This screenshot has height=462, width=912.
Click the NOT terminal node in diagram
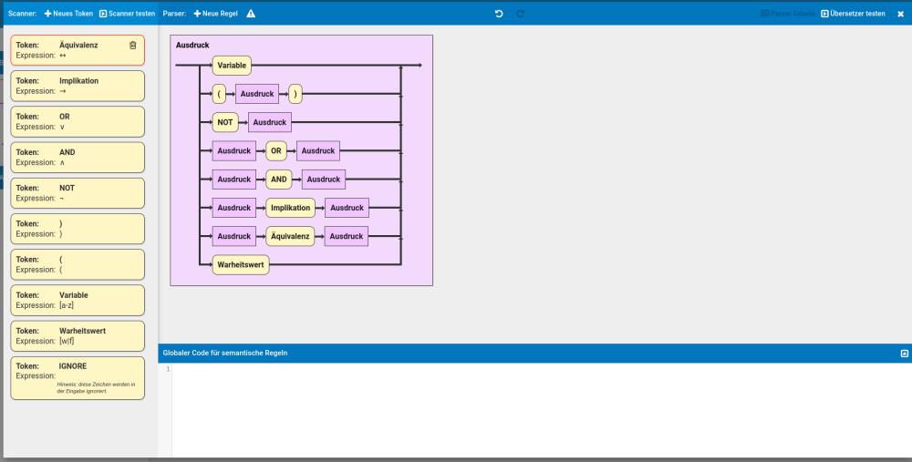click(x=225, y=123)
